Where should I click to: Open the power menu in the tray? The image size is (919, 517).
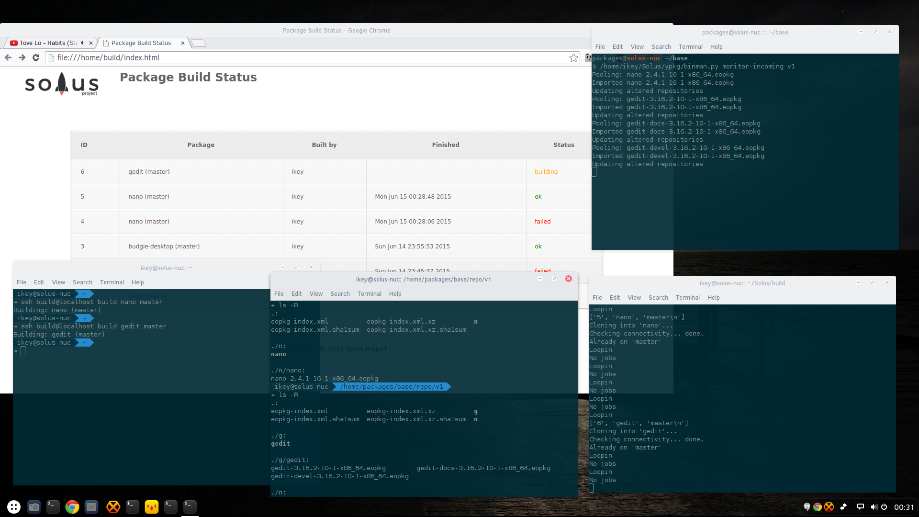(x=884, y=506)
